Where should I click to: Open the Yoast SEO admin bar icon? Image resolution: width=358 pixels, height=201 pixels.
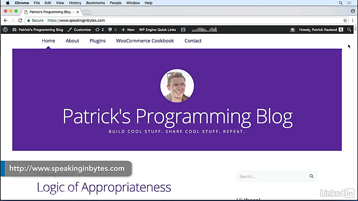(183, 30)
